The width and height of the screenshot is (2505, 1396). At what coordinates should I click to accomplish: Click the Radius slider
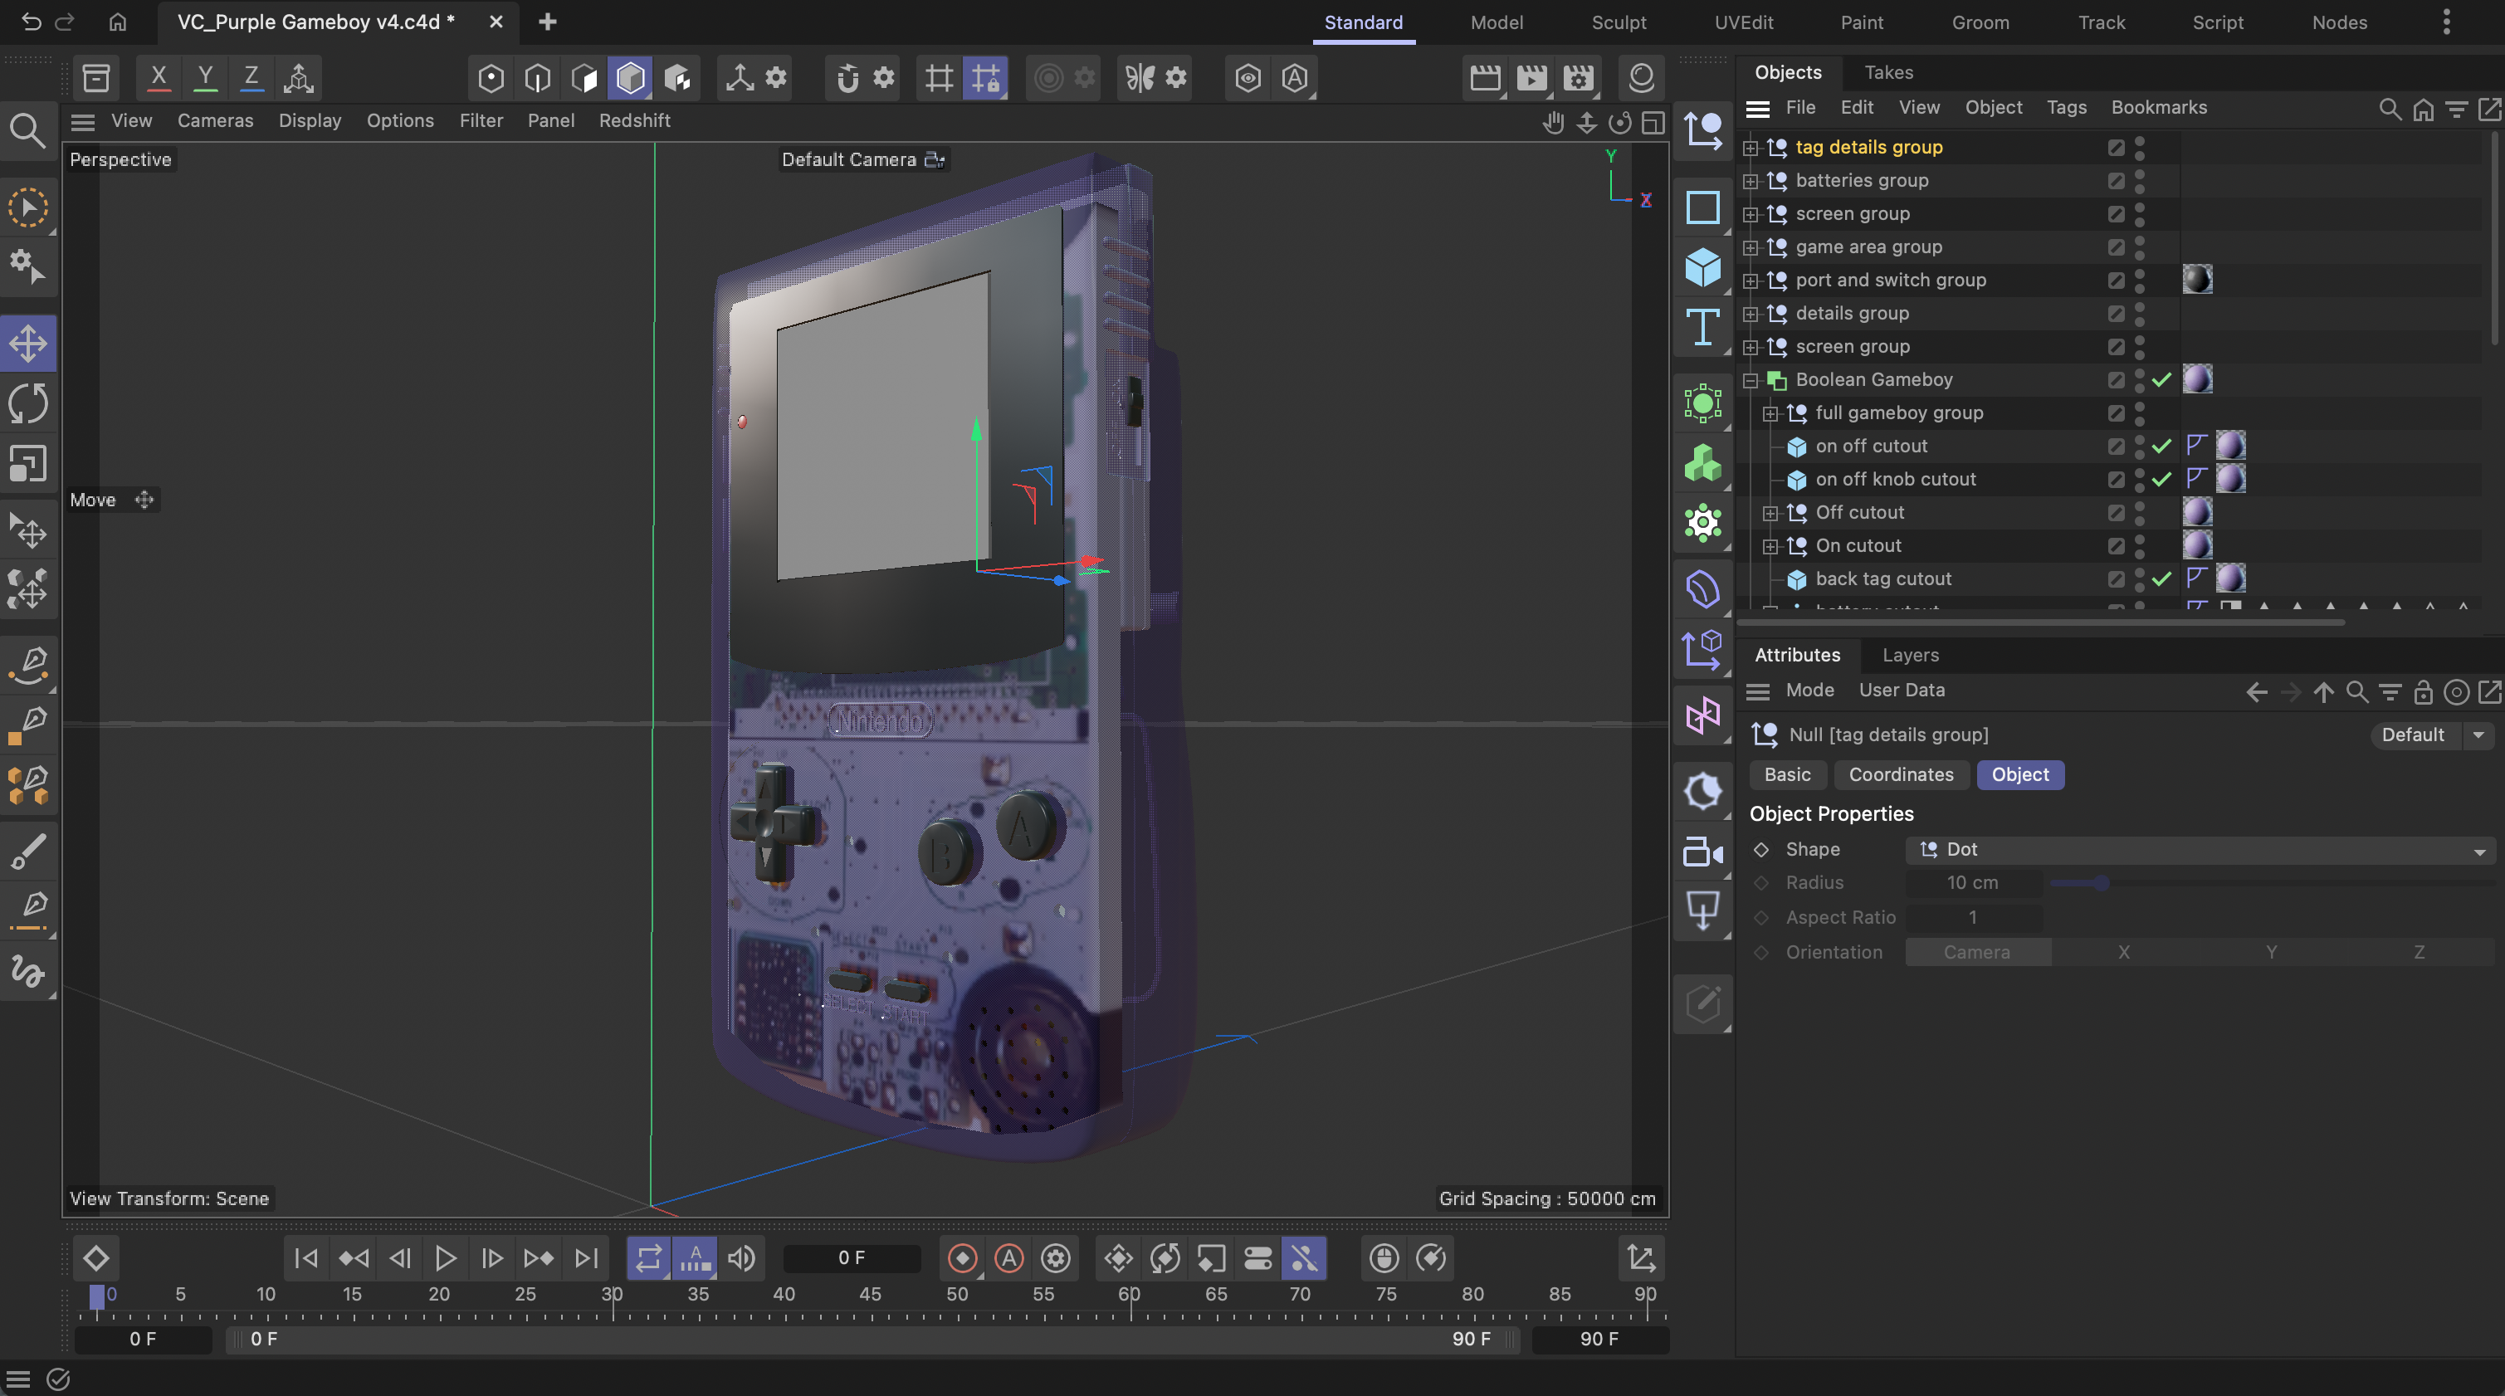tap(2271, 883)
